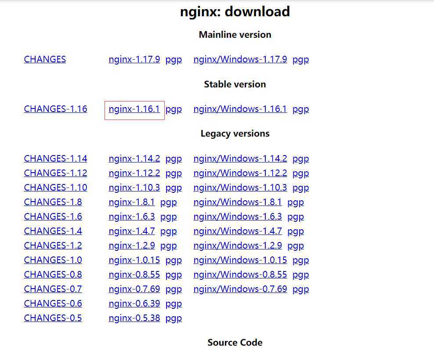Open pgp signature for nginx-0.5.38
This screenshot has width=434, height=354.
[174, 318]
